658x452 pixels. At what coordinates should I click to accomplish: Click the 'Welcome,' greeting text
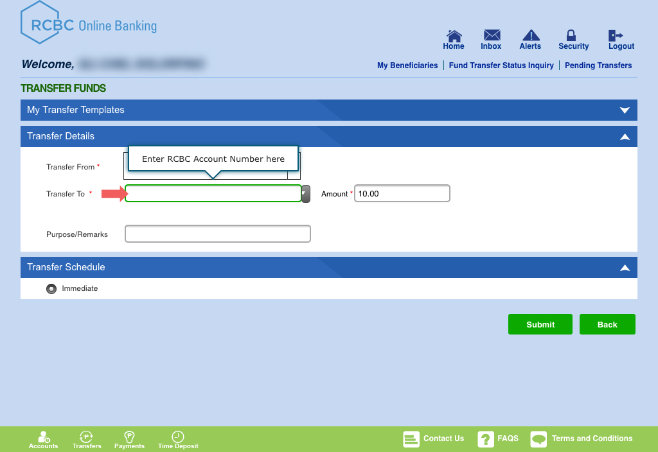[48, 64]
